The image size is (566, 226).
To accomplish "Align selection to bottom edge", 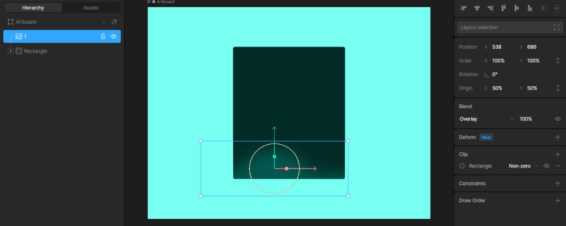I will coord(530,8).
